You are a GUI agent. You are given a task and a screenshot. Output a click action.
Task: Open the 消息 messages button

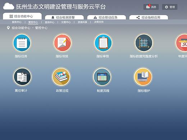[x=151, y=7]
